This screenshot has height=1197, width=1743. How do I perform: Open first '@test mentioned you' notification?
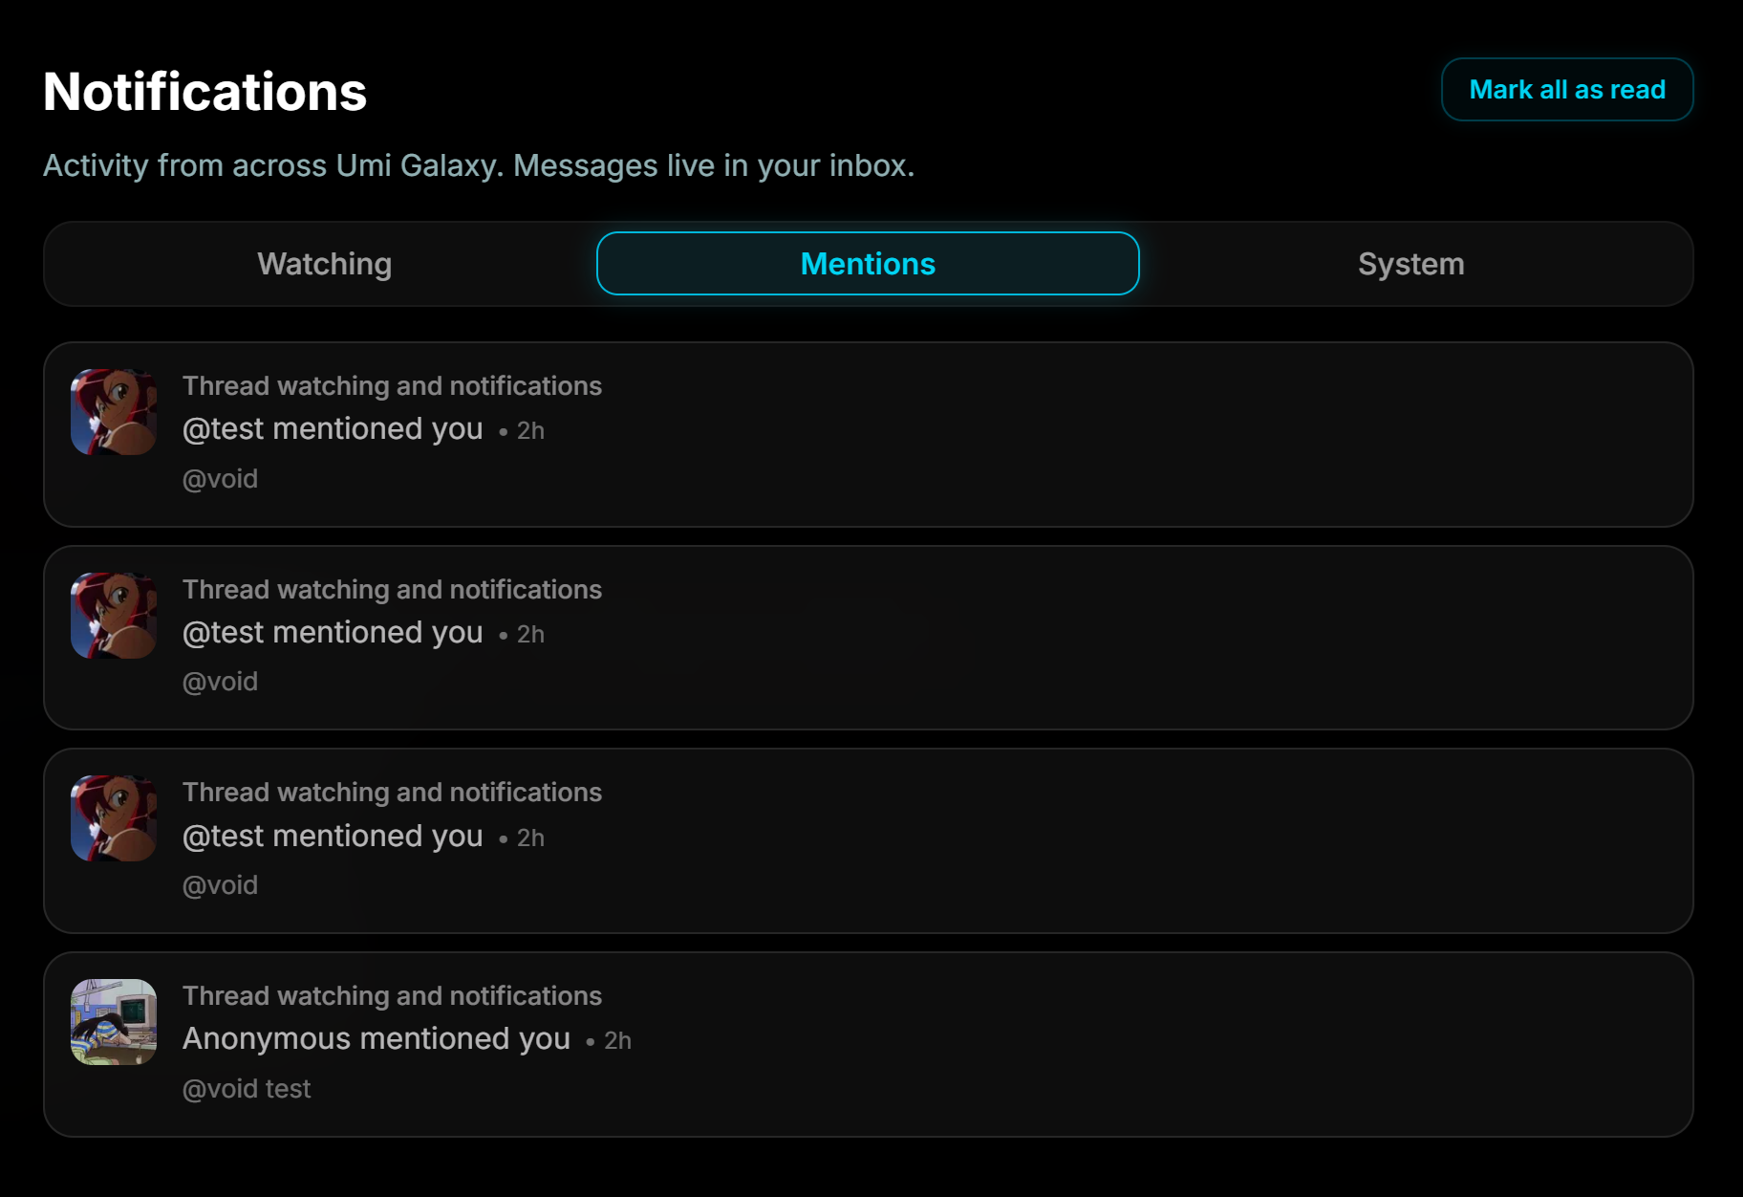tap(868, 434)
